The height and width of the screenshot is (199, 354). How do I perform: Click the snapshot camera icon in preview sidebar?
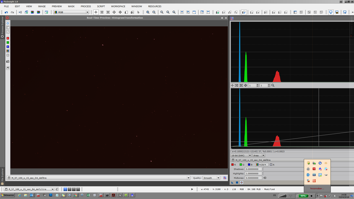(8, 61)
